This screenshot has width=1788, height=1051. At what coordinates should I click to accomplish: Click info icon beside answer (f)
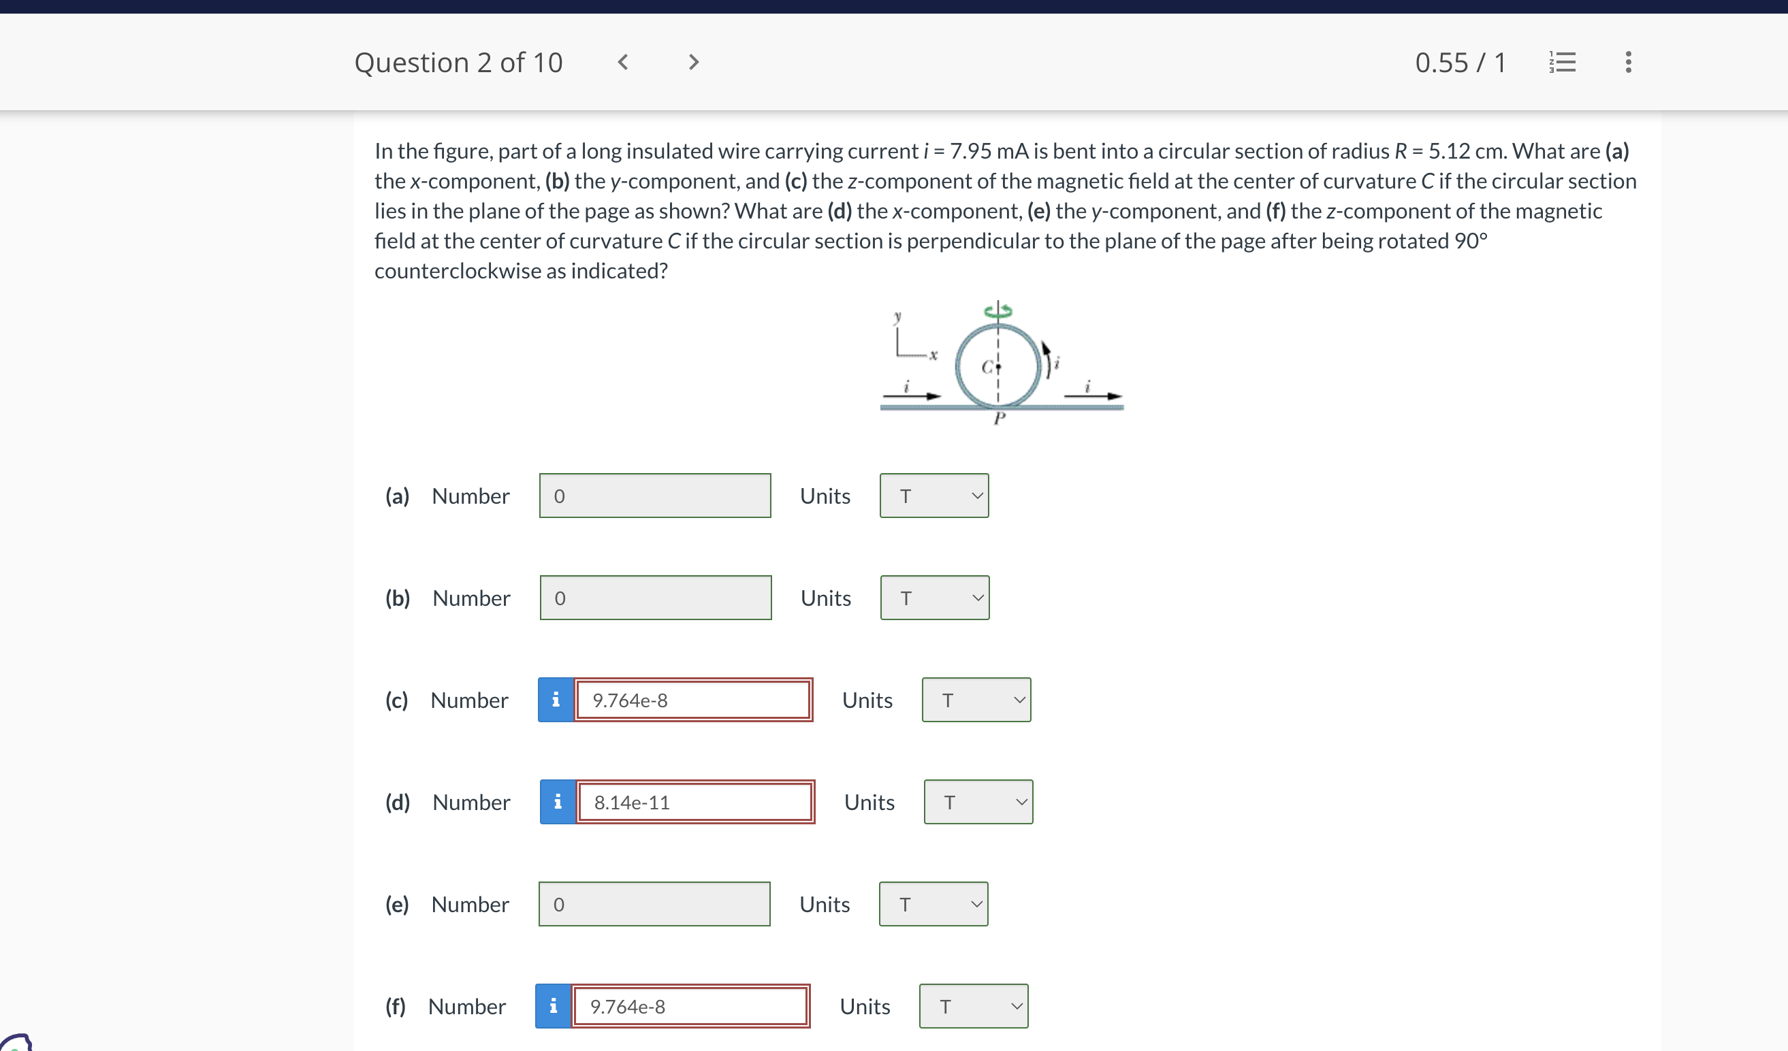pos(554,1006)
